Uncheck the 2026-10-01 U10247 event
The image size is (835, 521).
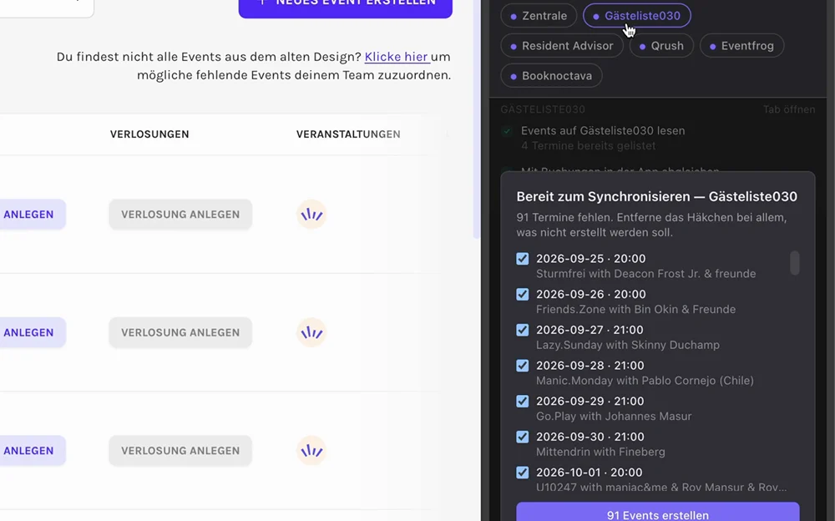tap(523, 473)
